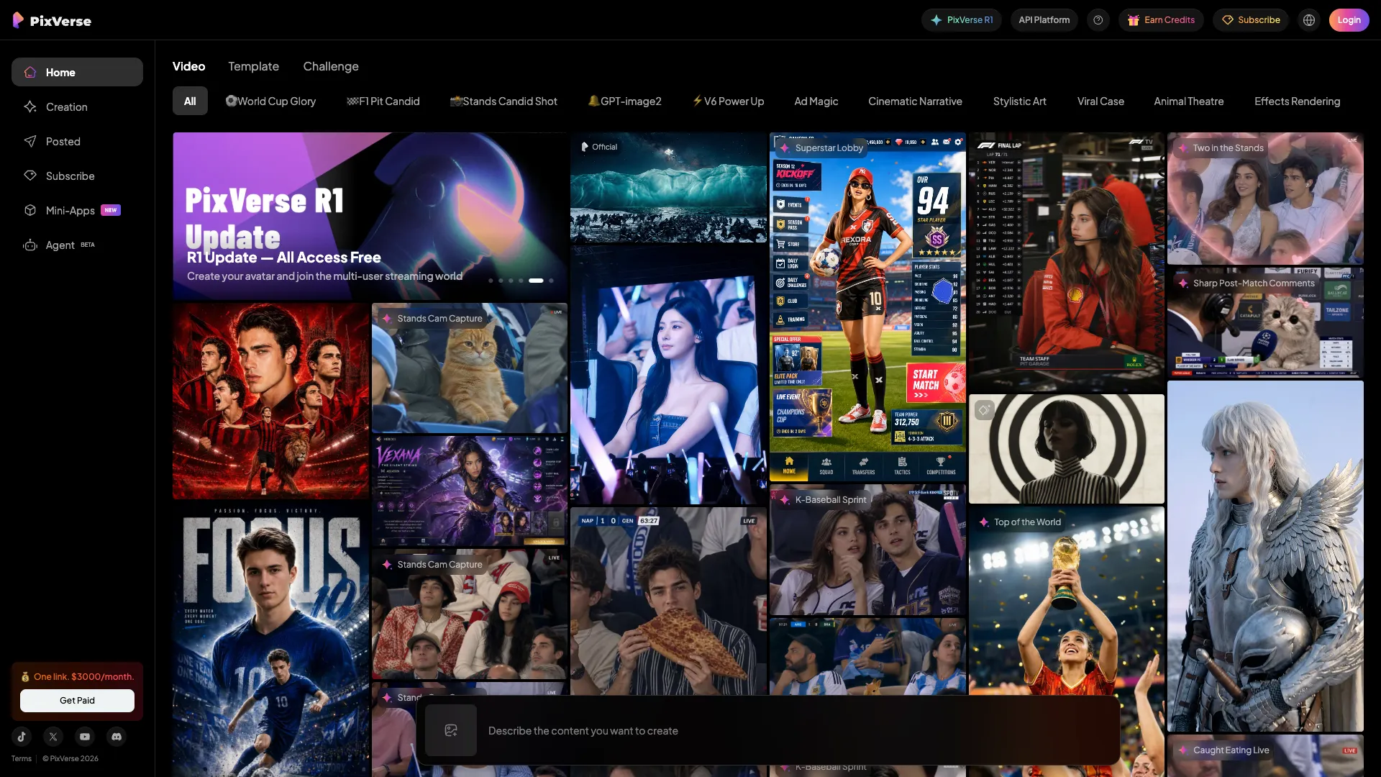
Task: Click the image upload icon in prompt bar
Action: point(451,730)
